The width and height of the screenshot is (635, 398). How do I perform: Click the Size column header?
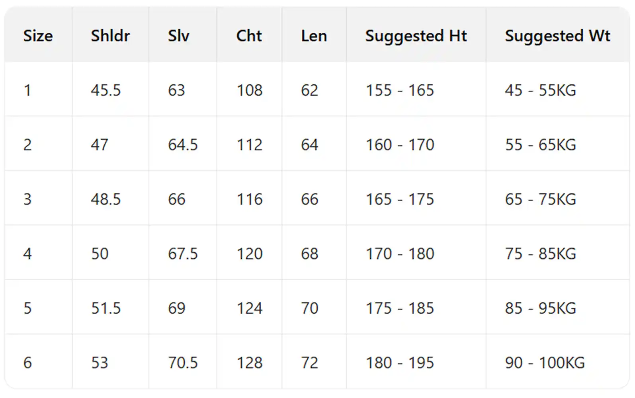click(38, 36)
